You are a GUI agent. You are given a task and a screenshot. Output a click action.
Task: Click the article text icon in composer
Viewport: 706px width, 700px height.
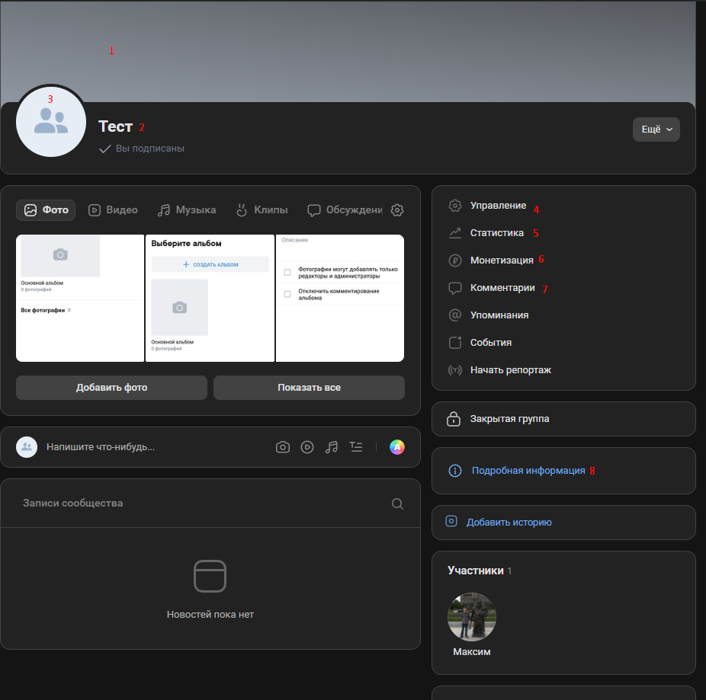(x=356, y=447)
